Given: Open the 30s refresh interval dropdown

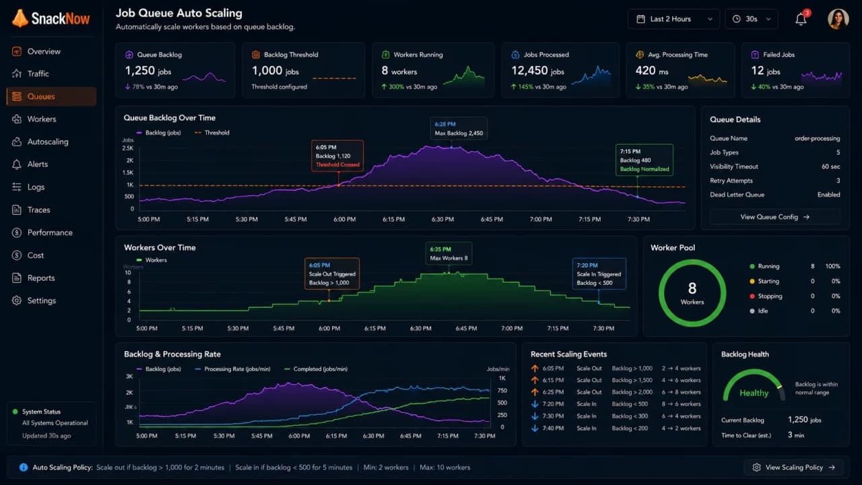Looking at the screenshot, I should [x=752, y=19].
